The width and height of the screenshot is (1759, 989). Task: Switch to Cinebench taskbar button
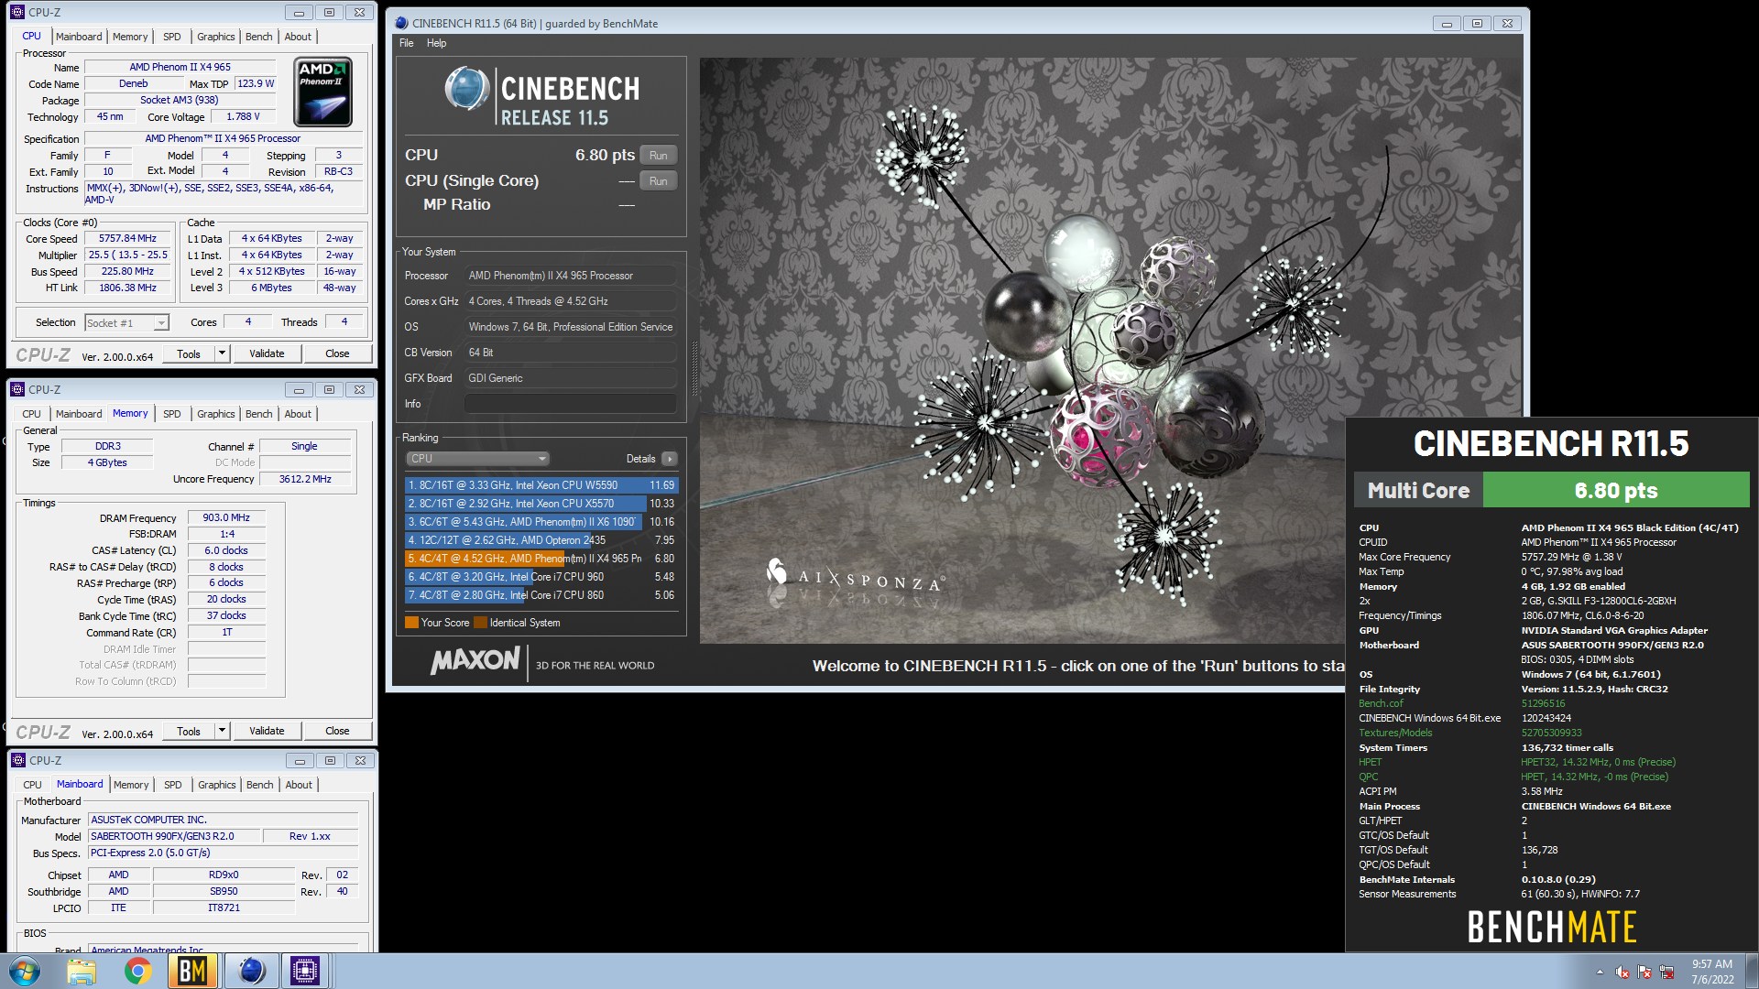(250, 971)
